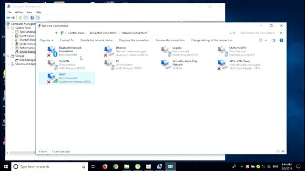Click Diagnose this connection
Screen dimensions: 305x171
[x=134, y=40]
